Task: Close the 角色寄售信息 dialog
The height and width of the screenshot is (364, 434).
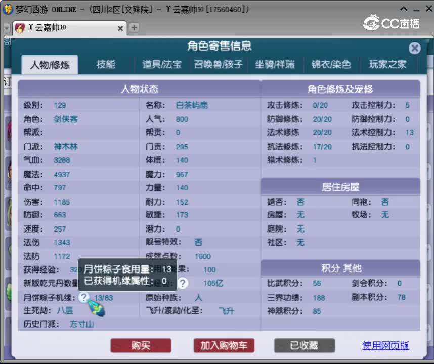Action: click(414, 49)
